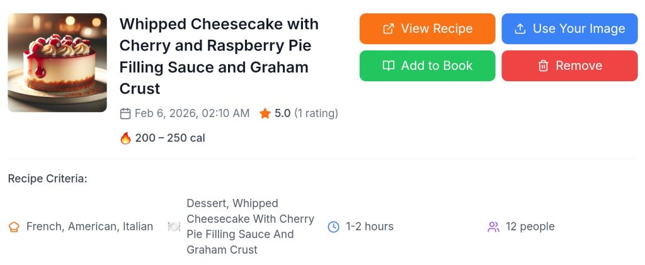Click the plate dish-type icon
The image size is (645, 265).
[x=174, y=227]
